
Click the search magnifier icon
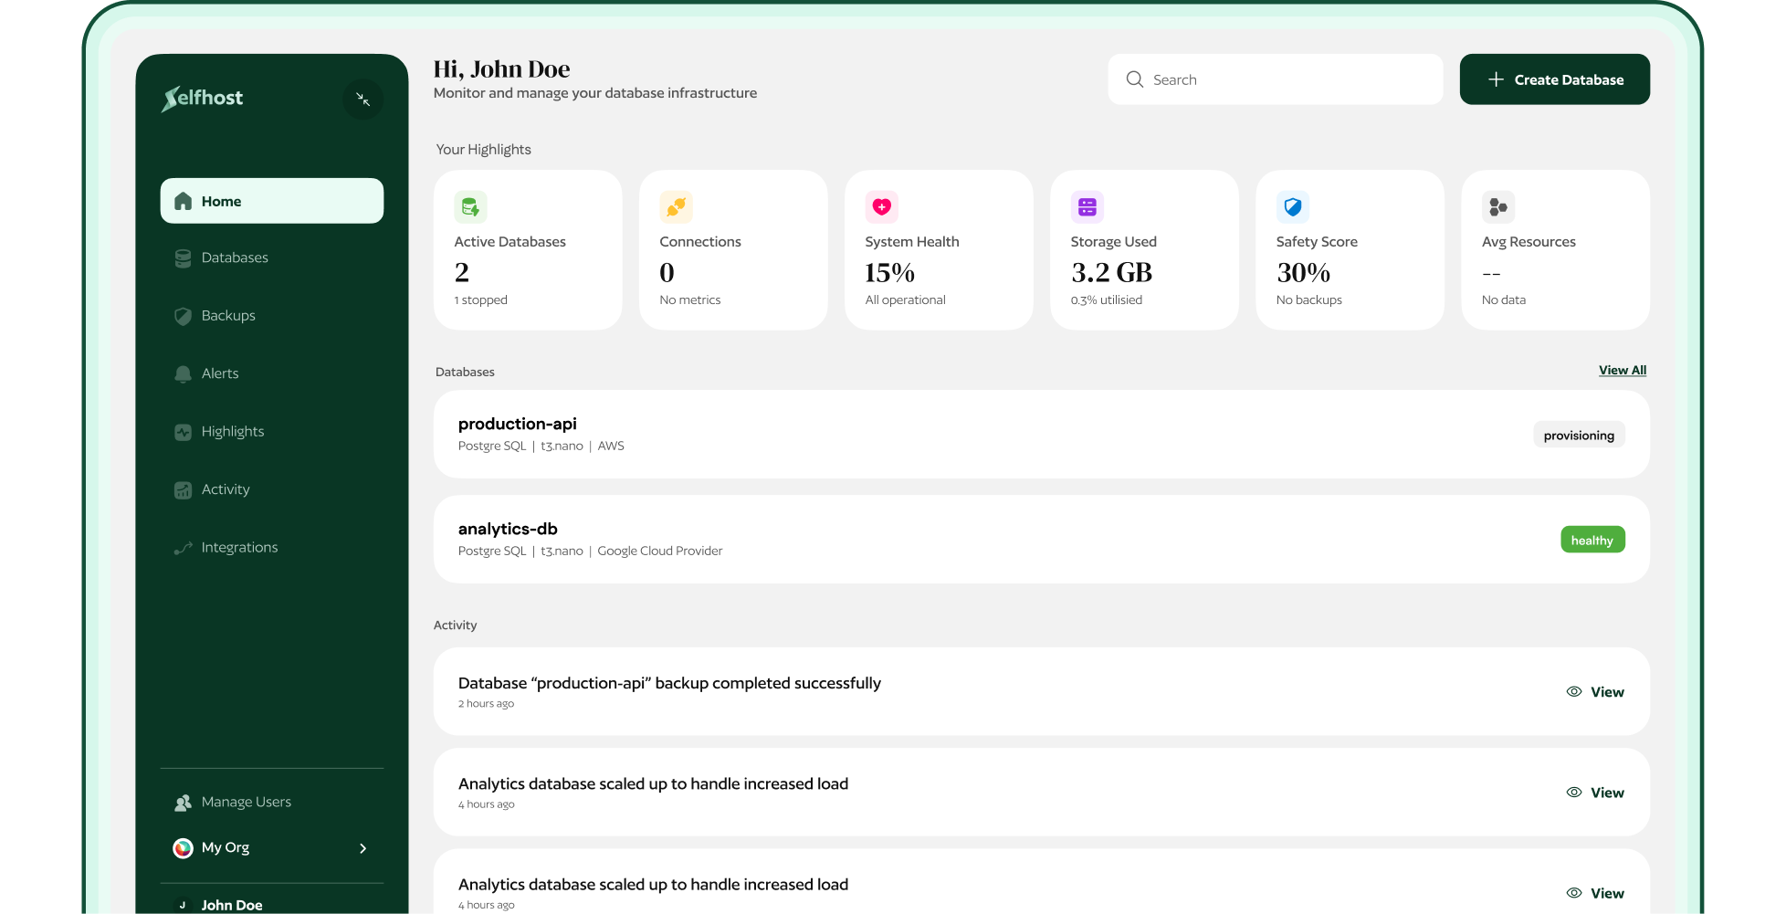pos(1134,79)
